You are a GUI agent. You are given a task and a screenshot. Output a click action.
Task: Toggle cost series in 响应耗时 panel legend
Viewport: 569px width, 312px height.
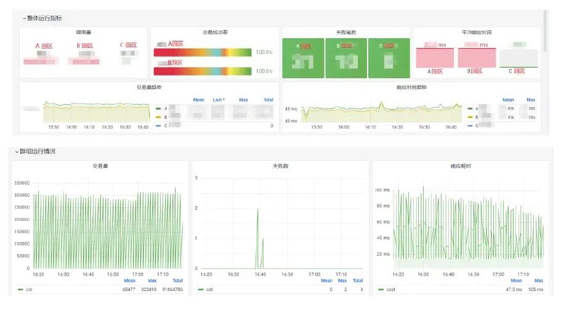tap(390, 289)
